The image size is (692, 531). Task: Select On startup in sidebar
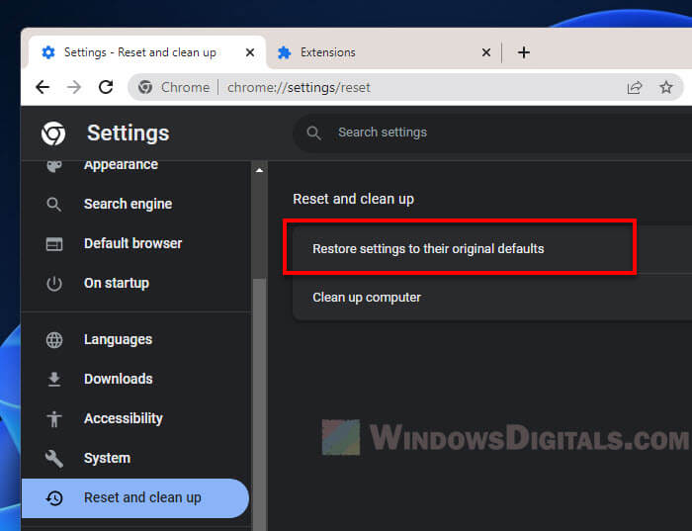point(116,283)
